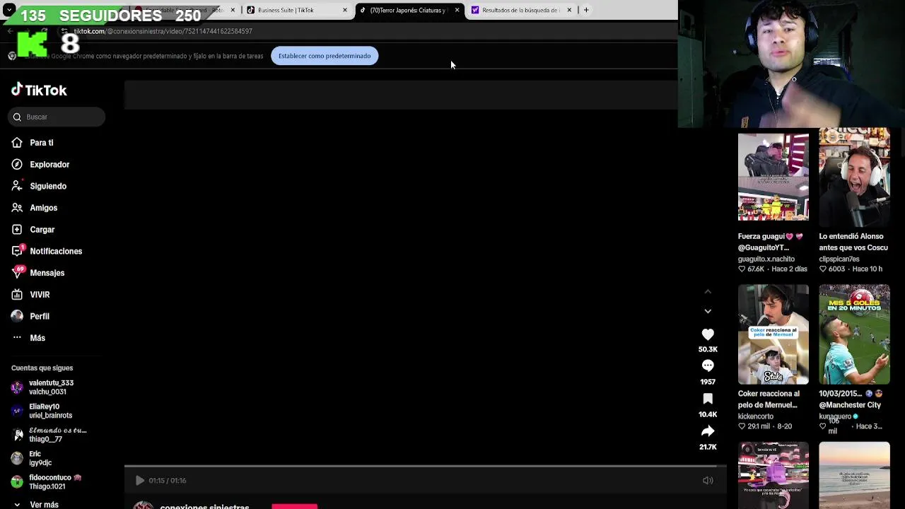Screen dimensions: 905x509
Task: Close the Business Suite tab
Action: [345, 10]
